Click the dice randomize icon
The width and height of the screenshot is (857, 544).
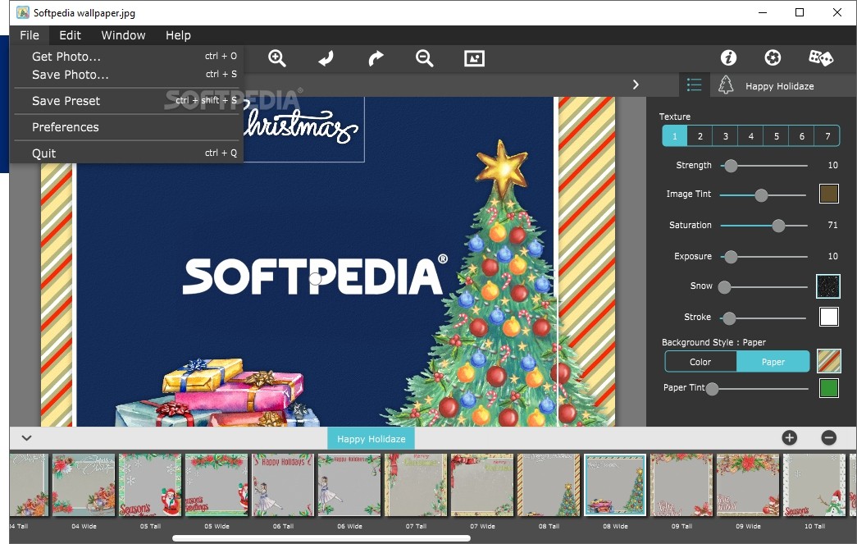(820, 57)
